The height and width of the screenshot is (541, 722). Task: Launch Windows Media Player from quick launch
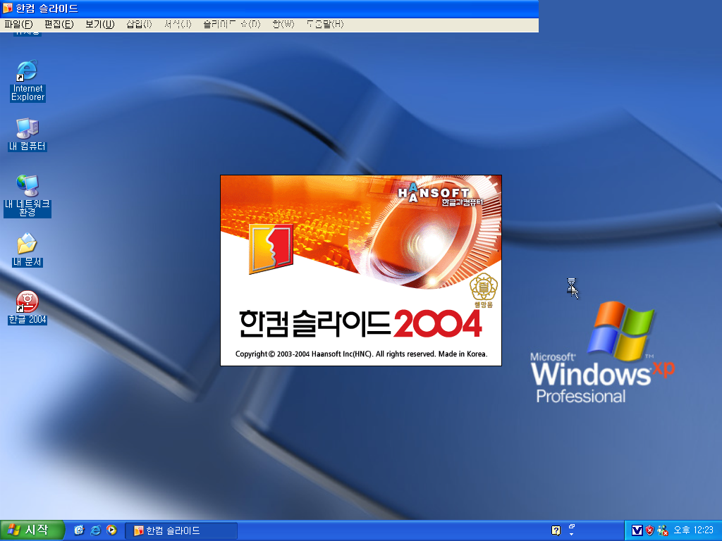(111, 530)
